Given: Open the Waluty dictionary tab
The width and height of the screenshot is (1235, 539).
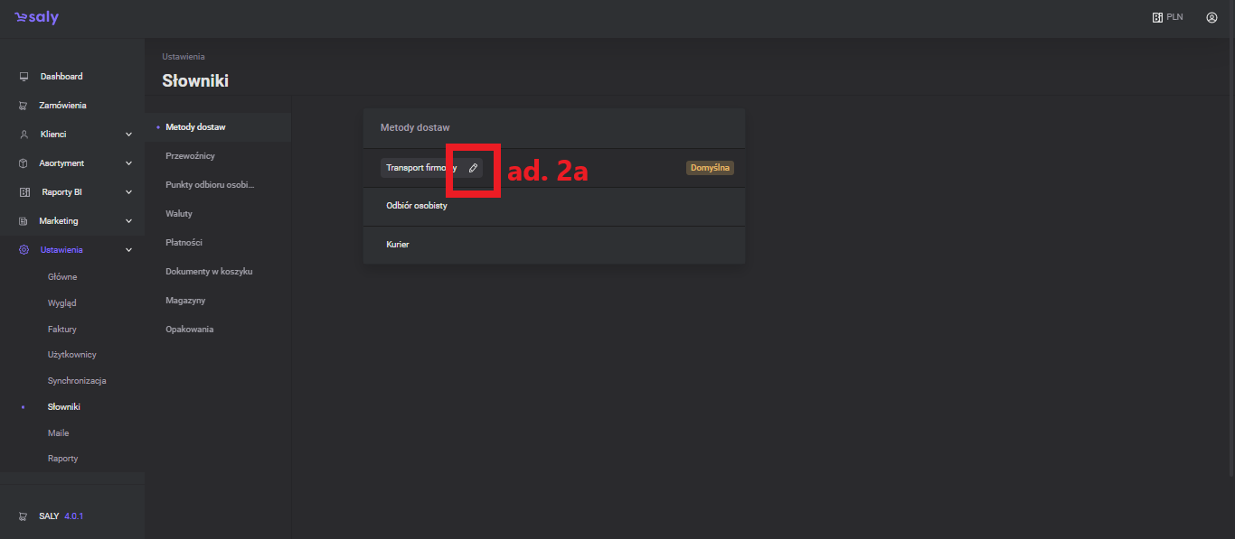Looking at the screenshot, I should (x=179, y=214).
